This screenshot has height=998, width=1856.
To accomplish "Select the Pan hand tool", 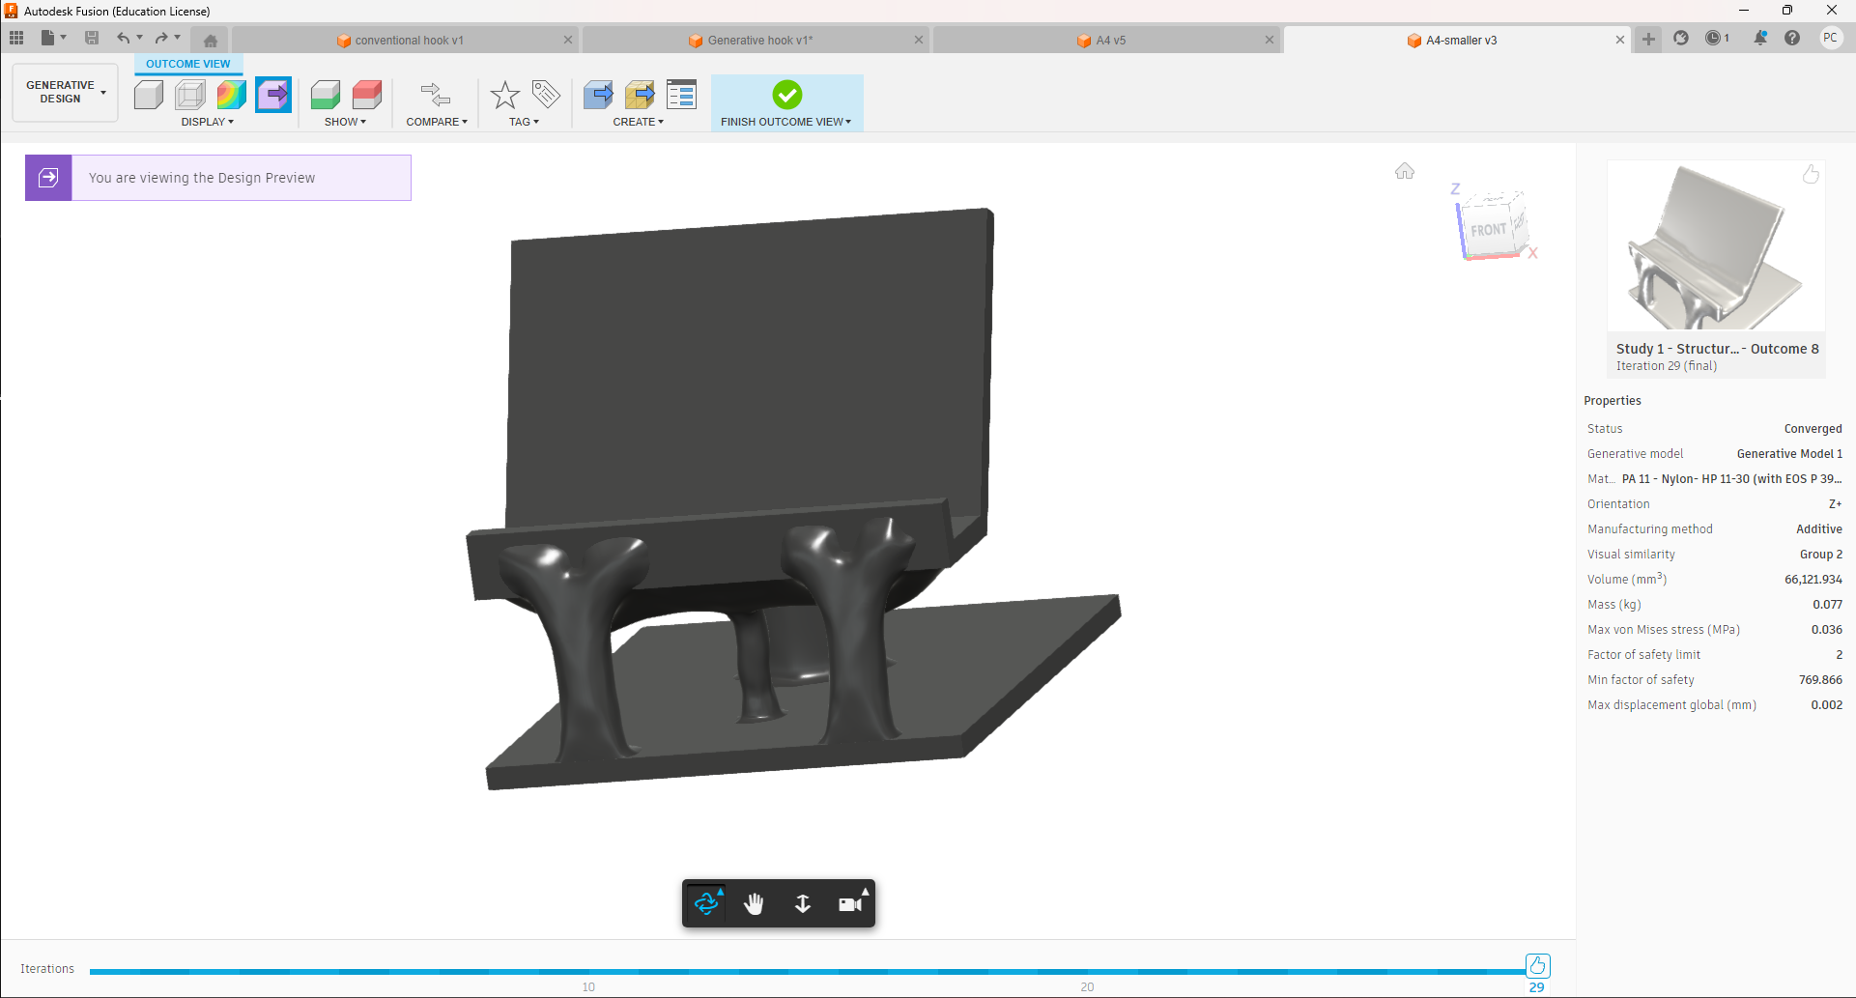I will pos(755,903).
